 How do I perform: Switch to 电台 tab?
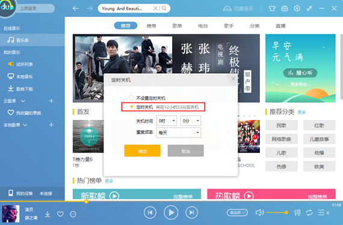[x=203, y=26]
